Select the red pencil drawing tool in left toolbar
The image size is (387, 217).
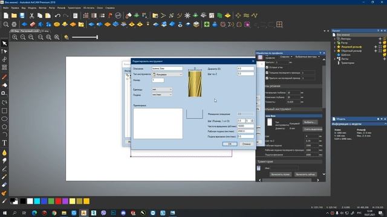pyautogui.click(x=4, y=77)
